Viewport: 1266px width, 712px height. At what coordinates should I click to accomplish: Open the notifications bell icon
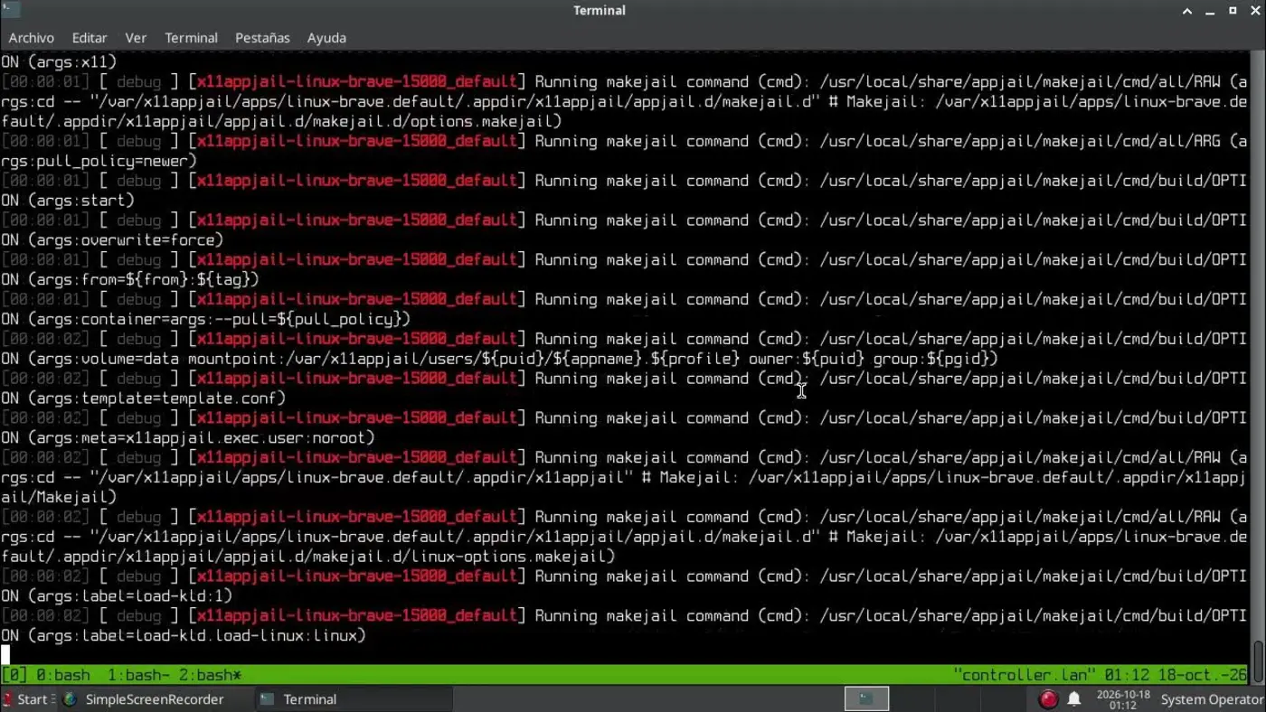pos(1074,699)
